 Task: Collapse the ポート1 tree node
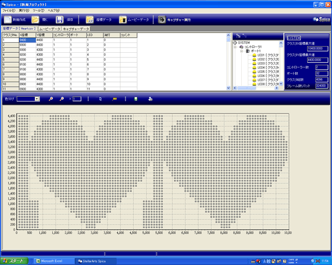242,51
